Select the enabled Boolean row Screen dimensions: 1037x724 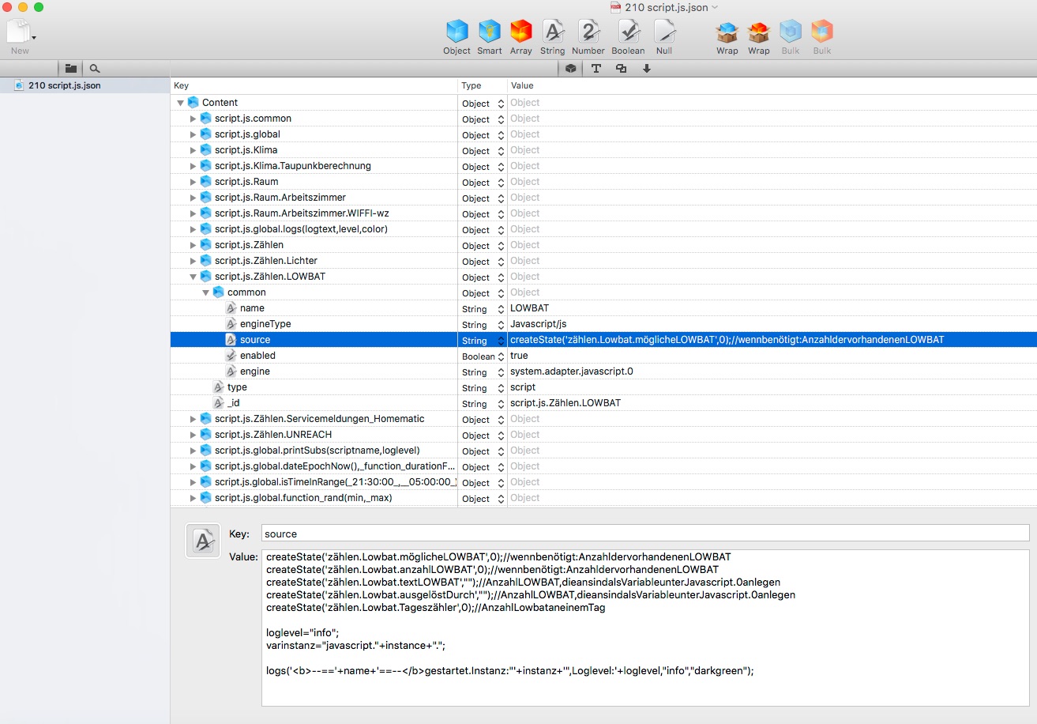[603, 356]
